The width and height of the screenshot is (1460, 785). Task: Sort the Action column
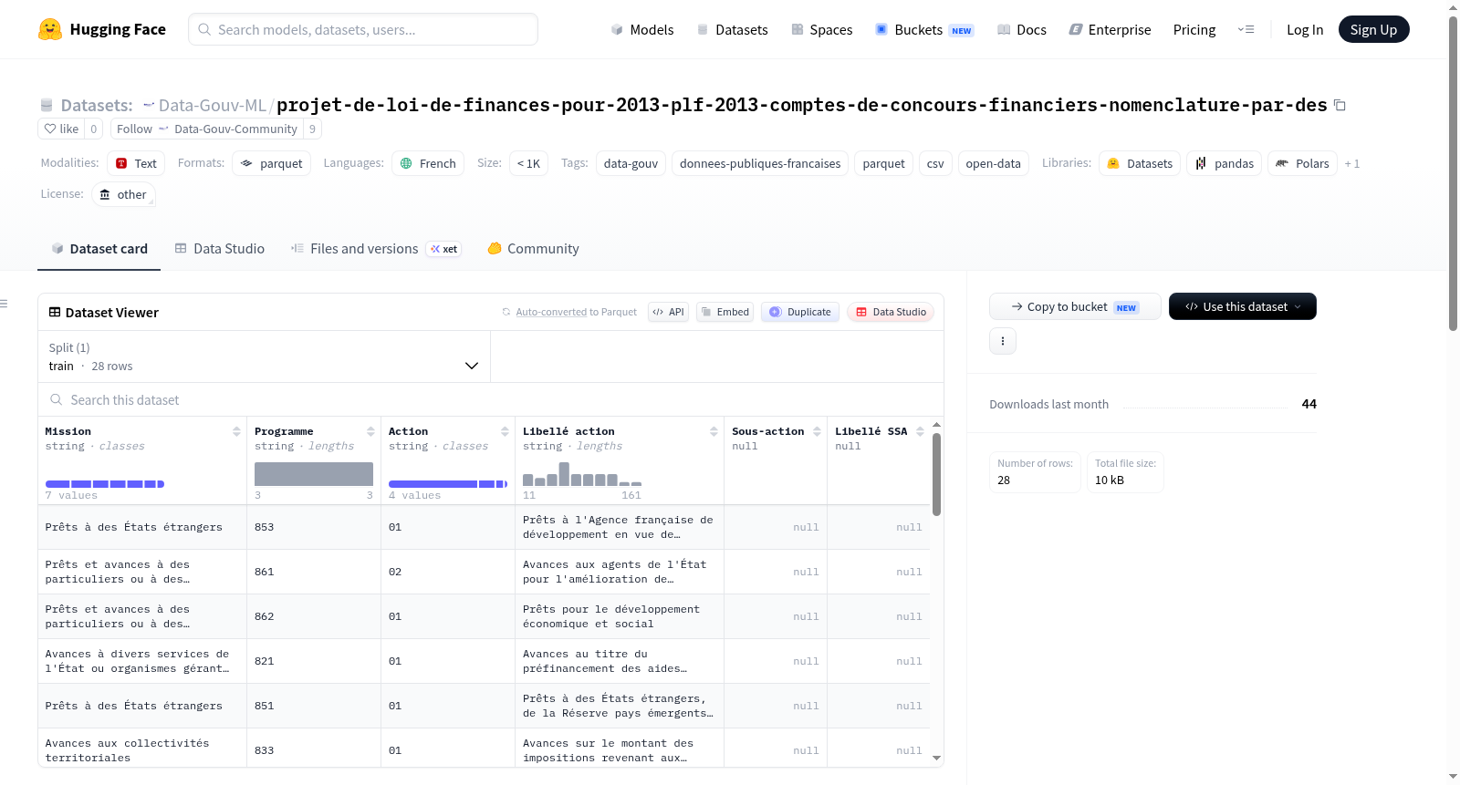point(505,431)
